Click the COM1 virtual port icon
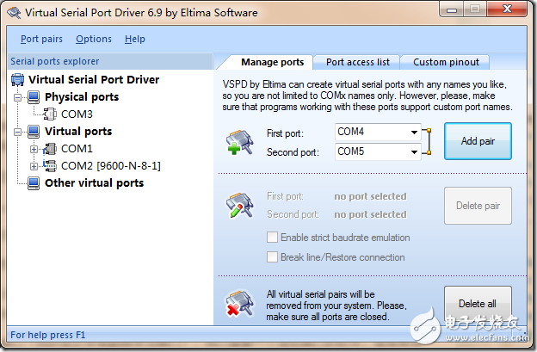The image size is (537, 352). pos(50,149)
